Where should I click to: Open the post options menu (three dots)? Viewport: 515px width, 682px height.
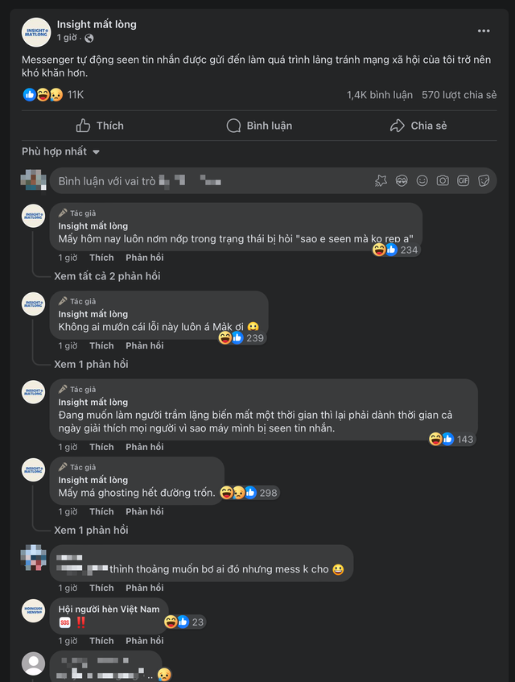484,30
